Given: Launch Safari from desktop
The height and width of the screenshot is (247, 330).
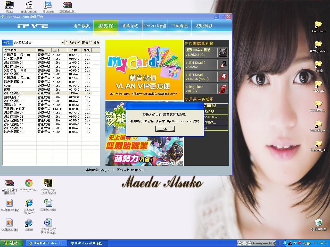Looking at the screenshot, I should coord(29,225).
